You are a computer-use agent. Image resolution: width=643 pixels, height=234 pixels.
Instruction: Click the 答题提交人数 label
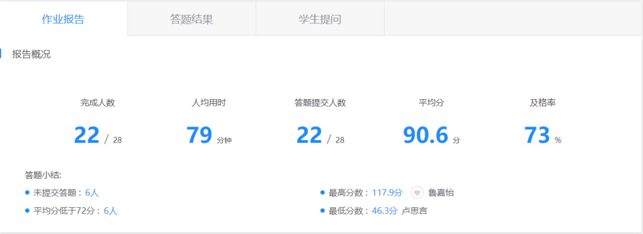[320, 103]
